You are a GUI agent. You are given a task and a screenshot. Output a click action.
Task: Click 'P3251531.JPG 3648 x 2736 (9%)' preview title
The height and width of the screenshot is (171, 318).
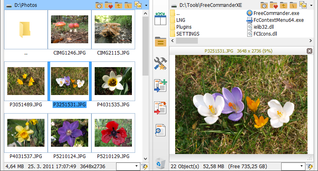tap(238, 51)
